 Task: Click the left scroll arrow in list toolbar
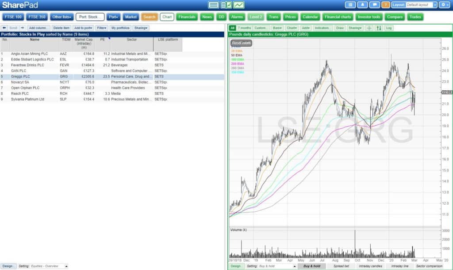[x=4, y=28]
